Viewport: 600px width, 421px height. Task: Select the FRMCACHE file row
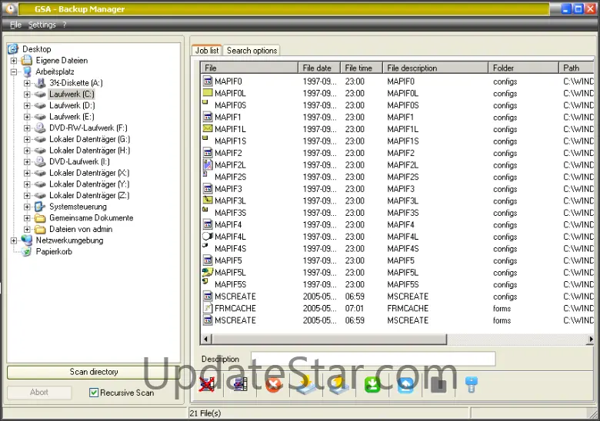[235, 308]
